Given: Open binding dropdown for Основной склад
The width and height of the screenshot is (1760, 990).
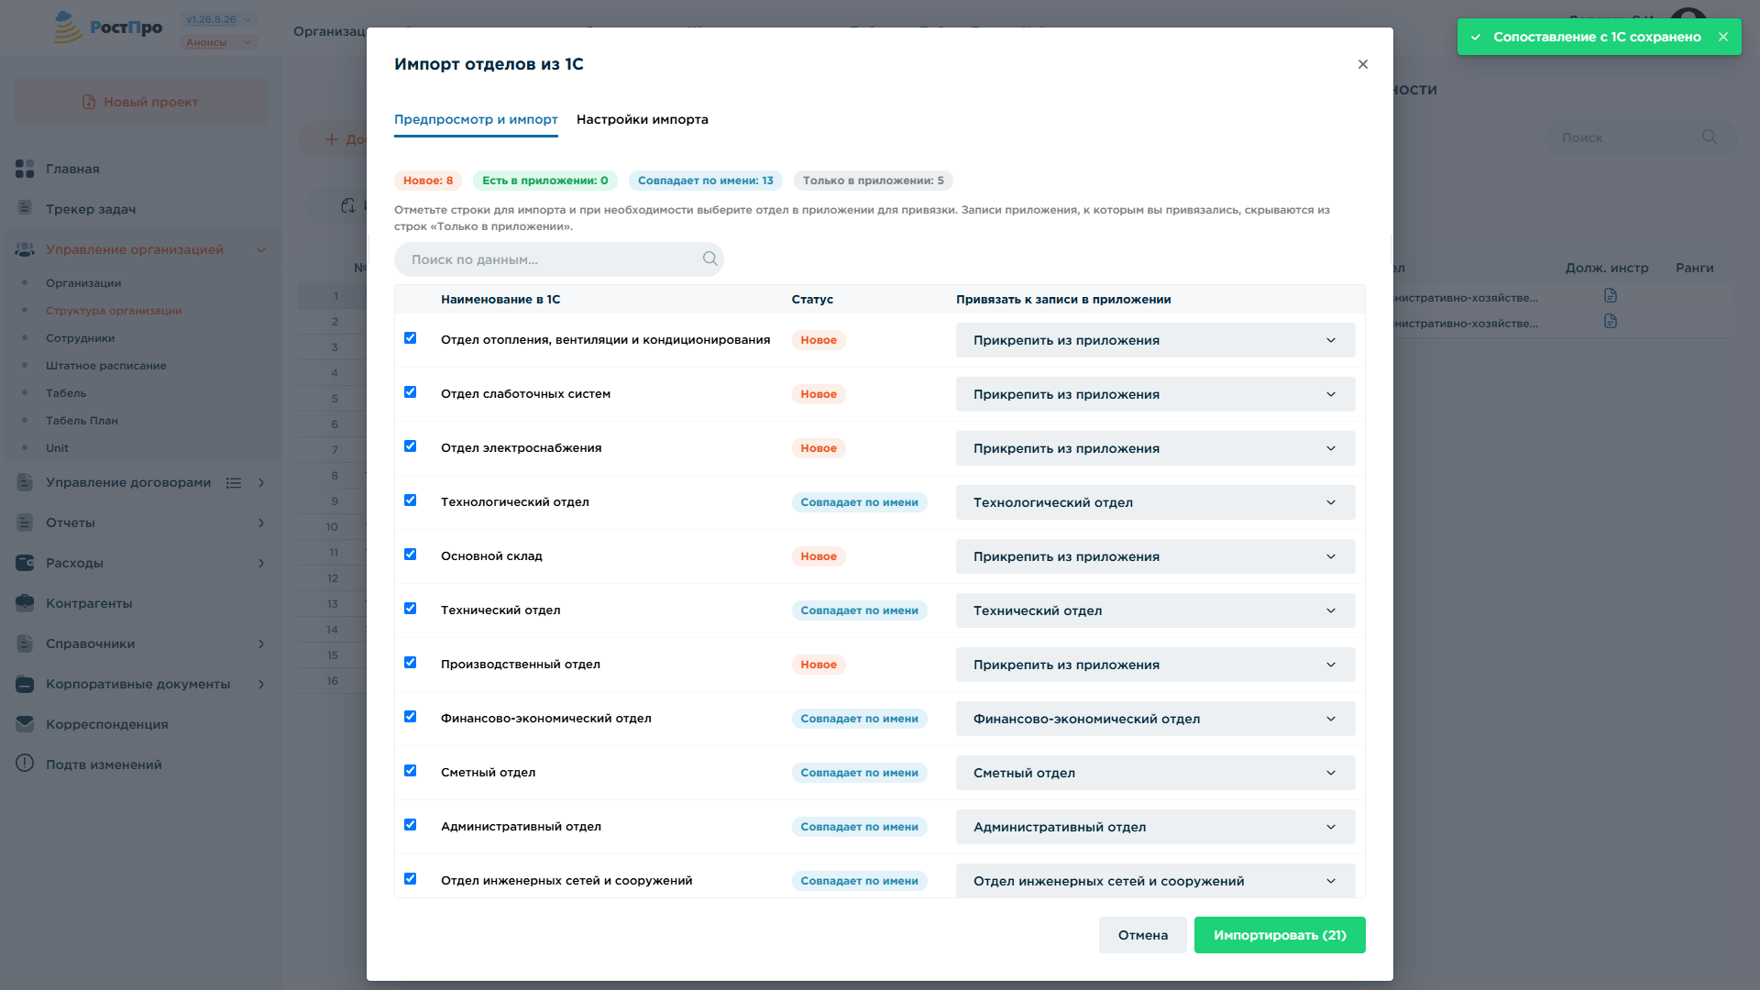Looking at the screenshot, I should point(1155,556).
